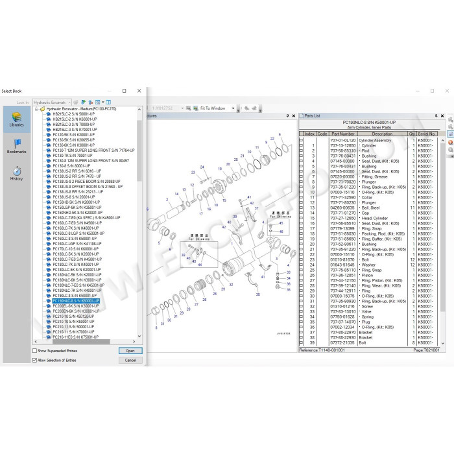Move the book tree's vertical scrollbar thumb
Screen dimensions: 454x454
click(x=139, y=150)
